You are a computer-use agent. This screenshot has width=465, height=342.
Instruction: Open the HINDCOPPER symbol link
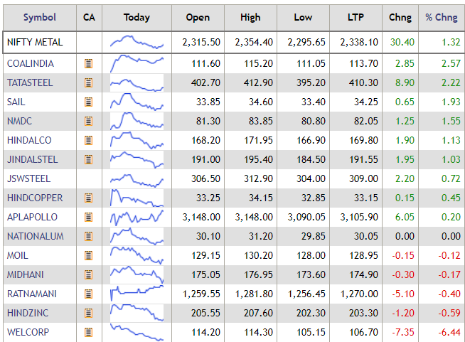[x=35, y=198]
